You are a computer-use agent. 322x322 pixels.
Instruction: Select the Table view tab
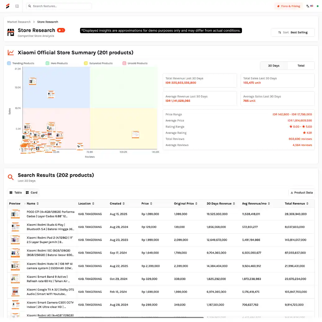point(16,193)
